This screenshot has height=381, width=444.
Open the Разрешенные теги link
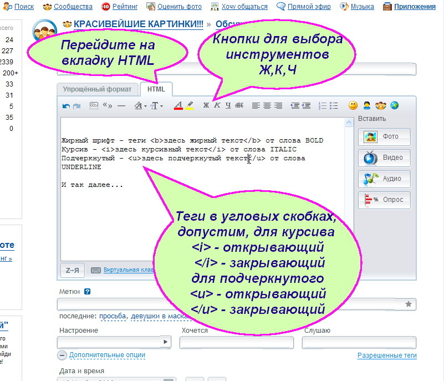point(387,355)
